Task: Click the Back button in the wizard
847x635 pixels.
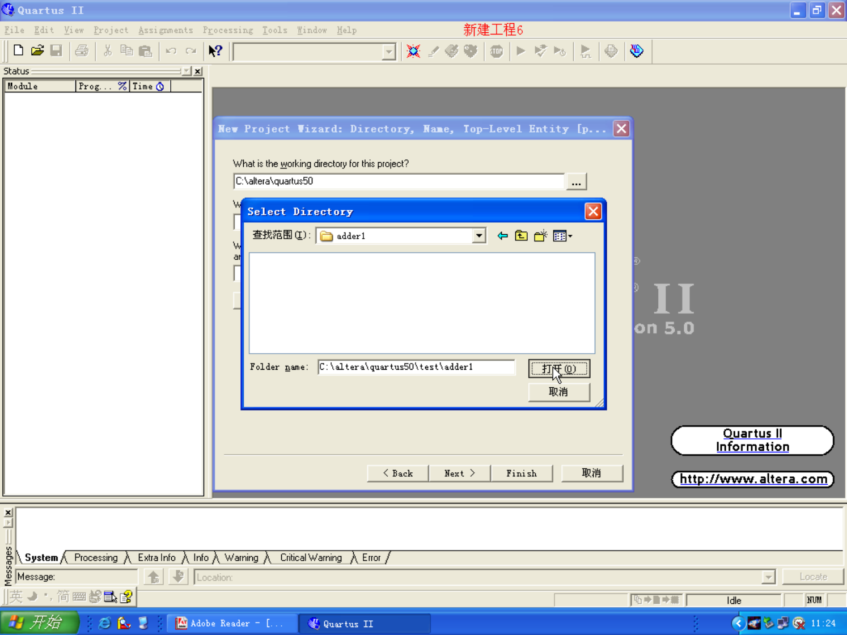Action: coord(397,473)
